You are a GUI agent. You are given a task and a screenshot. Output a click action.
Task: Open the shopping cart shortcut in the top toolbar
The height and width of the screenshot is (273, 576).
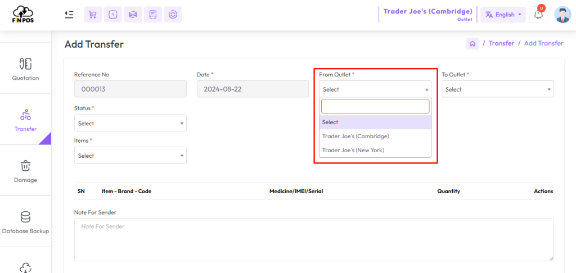(x=93, y=15)
